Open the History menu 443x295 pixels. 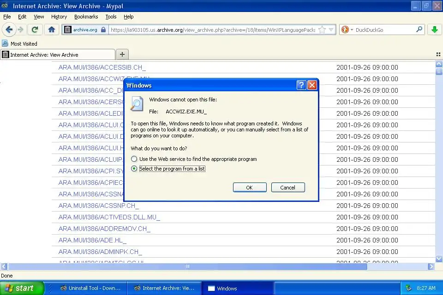pos(59,17)
